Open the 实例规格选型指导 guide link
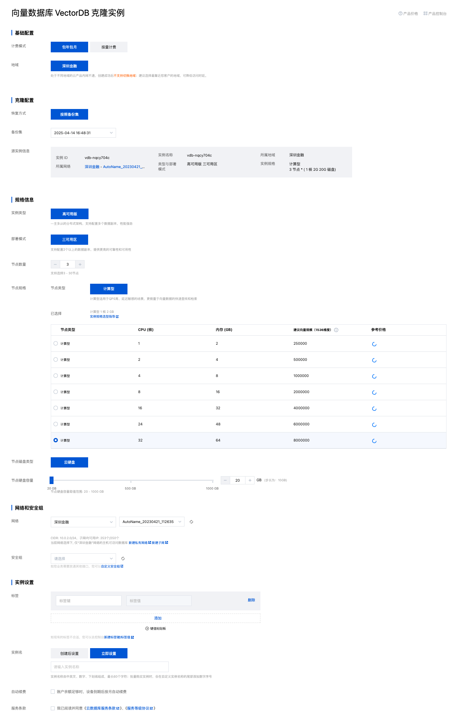This screenshot has height=717, width=454. click(x=104, y=316)
